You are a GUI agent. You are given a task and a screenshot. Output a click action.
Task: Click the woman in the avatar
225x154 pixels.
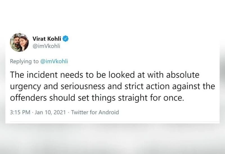tap(23, 43)
